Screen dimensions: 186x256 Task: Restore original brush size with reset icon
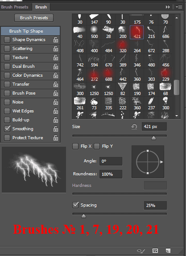[134, 127]
